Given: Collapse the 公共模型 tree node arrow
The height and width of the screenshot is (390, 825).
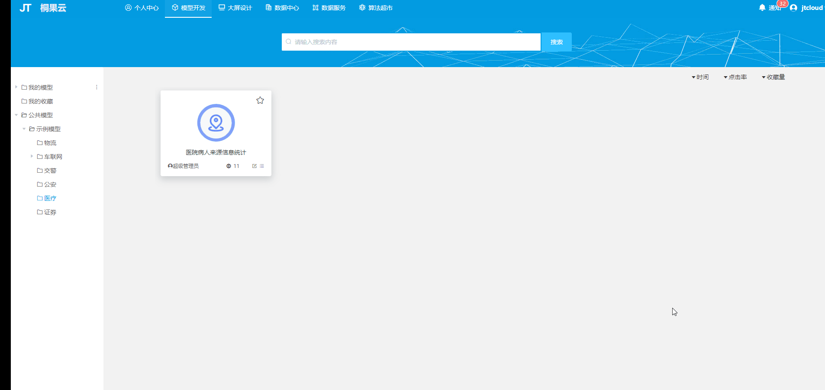Looking at the screenshot, I should click(x=16, y=115).
